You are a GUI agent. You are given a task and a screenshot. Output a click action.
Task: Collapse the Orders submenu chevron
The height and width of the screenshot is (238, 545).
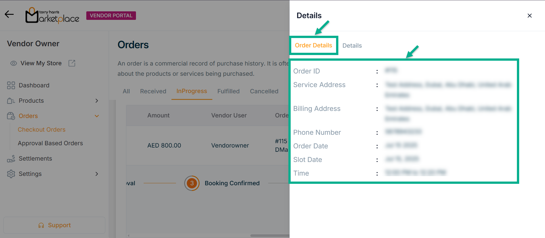pyautogui.click(x=97, y=116)
